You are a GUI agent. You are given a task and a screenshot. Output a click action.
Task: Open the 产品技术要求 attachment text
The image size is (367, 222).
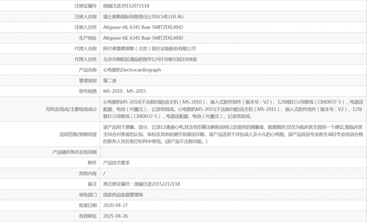click(117, 163)
